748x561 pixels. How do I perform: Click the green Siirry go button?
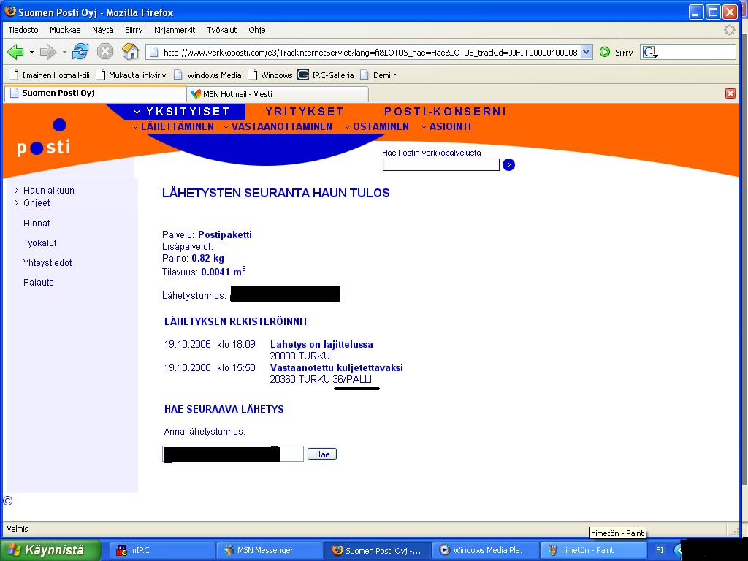[605, 53]
